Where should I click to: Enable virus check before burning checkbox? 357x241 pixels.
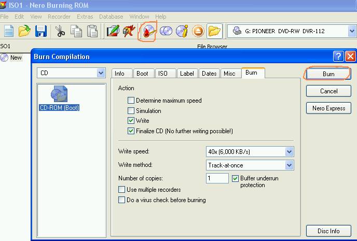pos(121,200)
